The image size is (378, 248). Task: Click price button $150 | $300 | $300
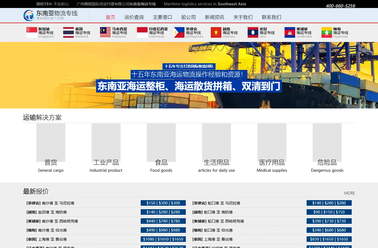tap(163, 203)
